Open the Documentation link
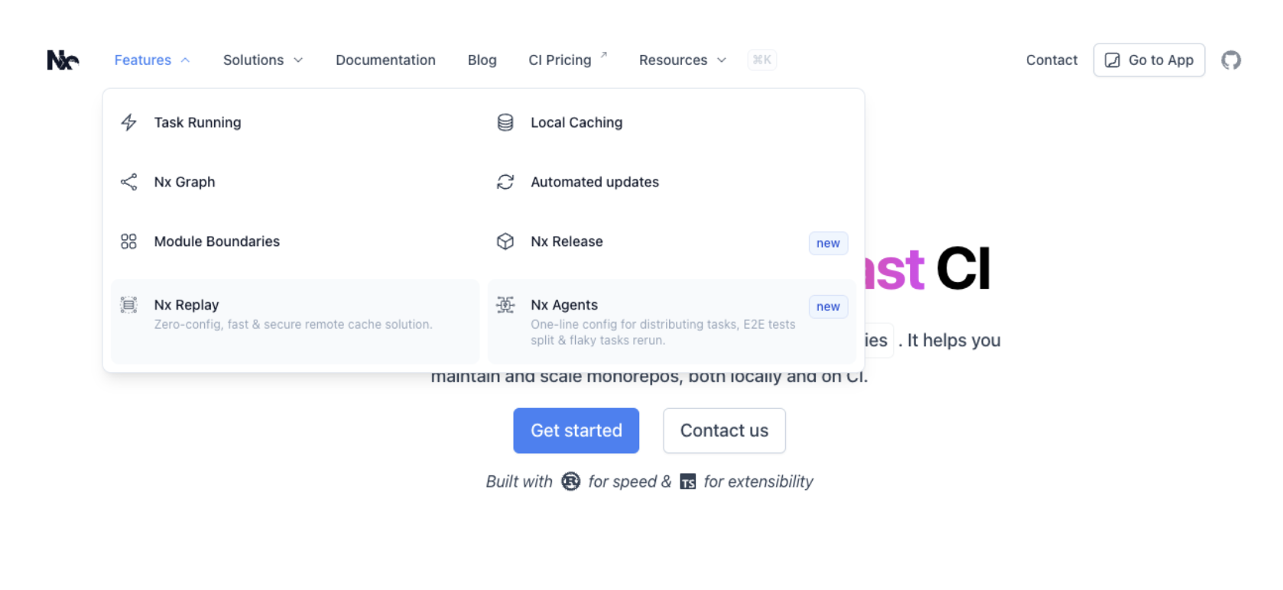The width and height of the screenshot is (1283, 590). [x=385, y=60]
